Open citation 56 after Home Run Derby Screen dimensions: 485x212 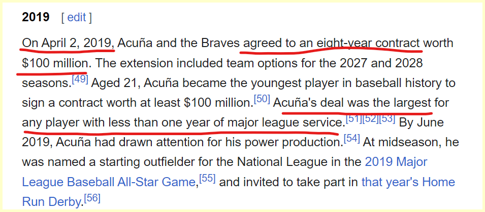92,198
